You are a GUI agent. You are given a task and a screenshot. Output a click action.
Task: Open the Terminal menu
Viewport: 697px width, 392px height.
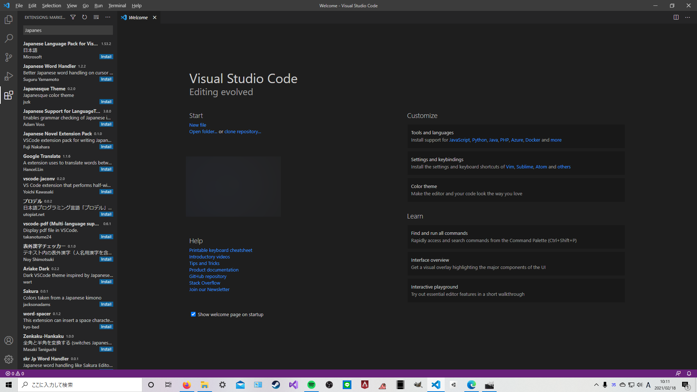117,5
